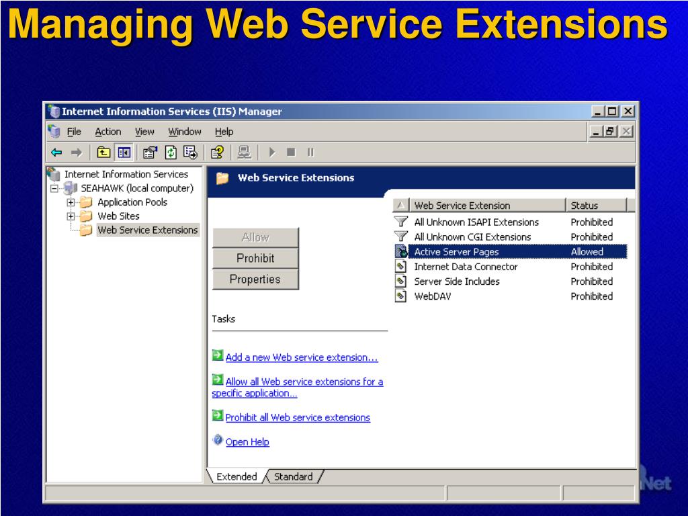688x516 pixels.
Task: Click Allowed status of Active Server Pages
Action: click(587, 252)
